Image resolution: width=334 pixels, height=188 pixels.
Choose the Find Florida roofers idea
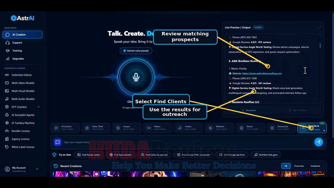coord(89,155)
